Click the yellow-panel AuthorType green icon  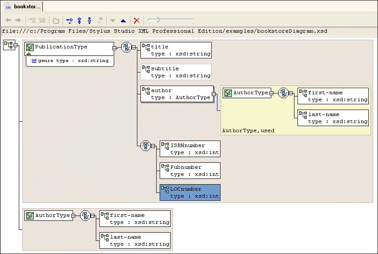coord(227,93)
